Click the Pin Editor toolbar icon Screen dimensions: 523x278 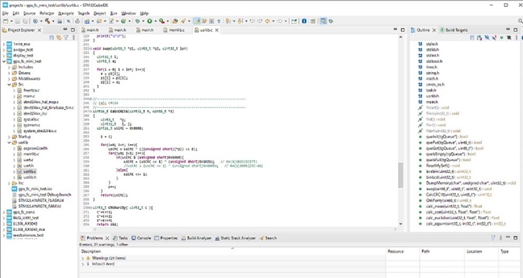[x=294, y=21]
